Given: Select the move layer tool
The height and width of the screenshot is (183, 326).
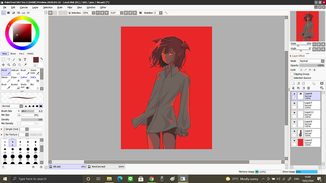Looking at the screenshot, I should tap(3, 65).
